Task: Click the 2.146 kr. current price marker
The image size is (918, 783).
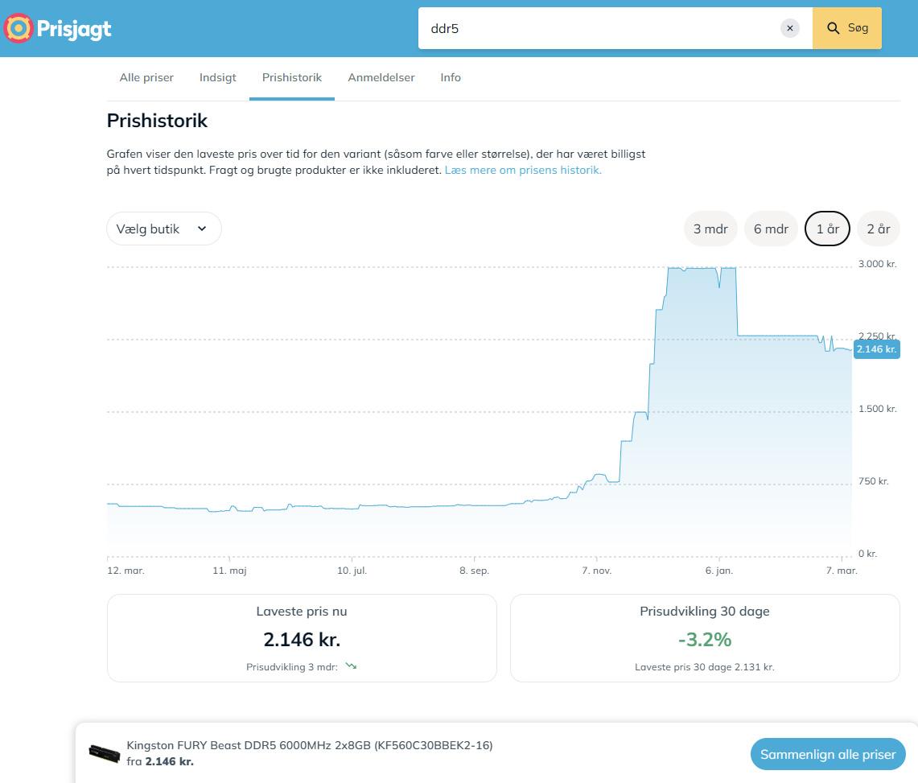Action: 876,349
